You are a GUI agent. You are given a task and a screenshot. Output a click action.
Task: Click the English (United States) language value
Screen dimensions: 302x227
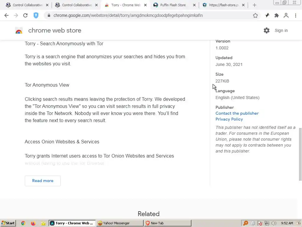[237, 98]
